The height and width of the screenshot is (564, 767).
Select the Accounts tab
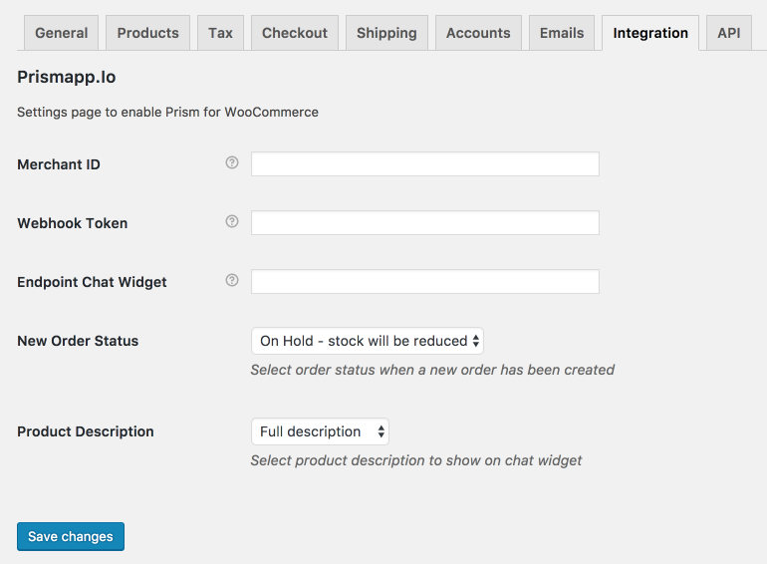click(478, 33)
